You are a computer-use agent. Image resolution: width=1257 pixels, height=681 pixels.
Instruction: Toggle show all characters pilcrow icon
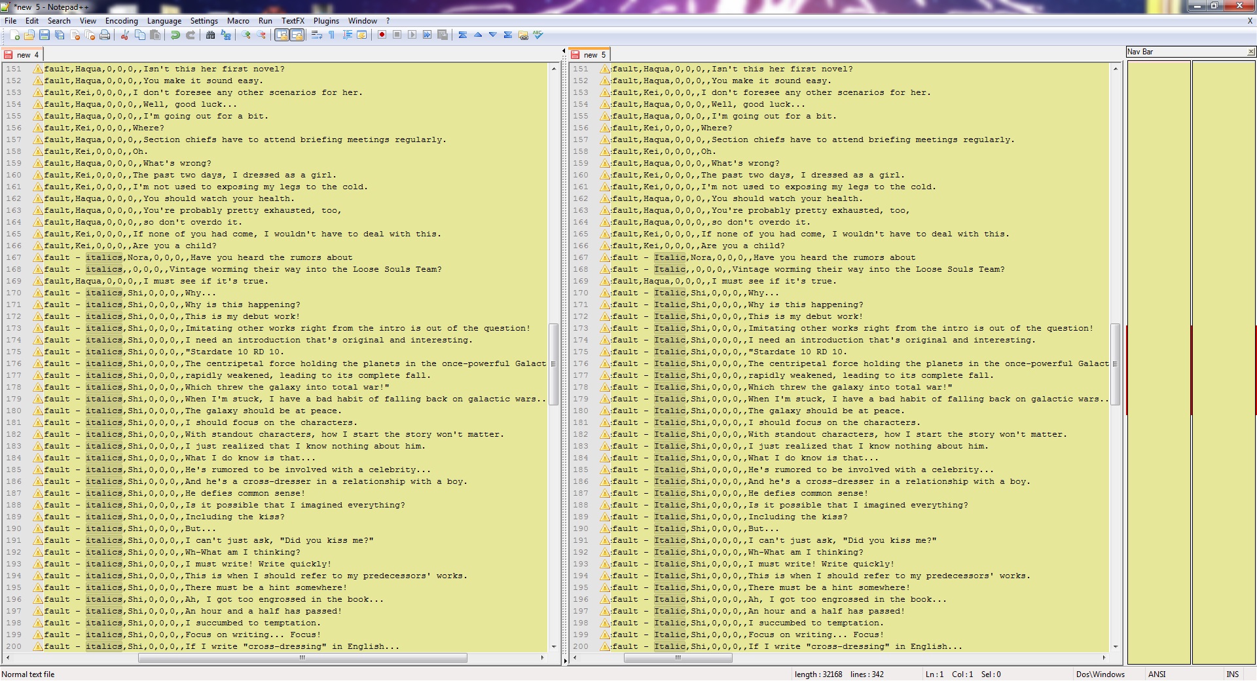[x=332, y=35]
